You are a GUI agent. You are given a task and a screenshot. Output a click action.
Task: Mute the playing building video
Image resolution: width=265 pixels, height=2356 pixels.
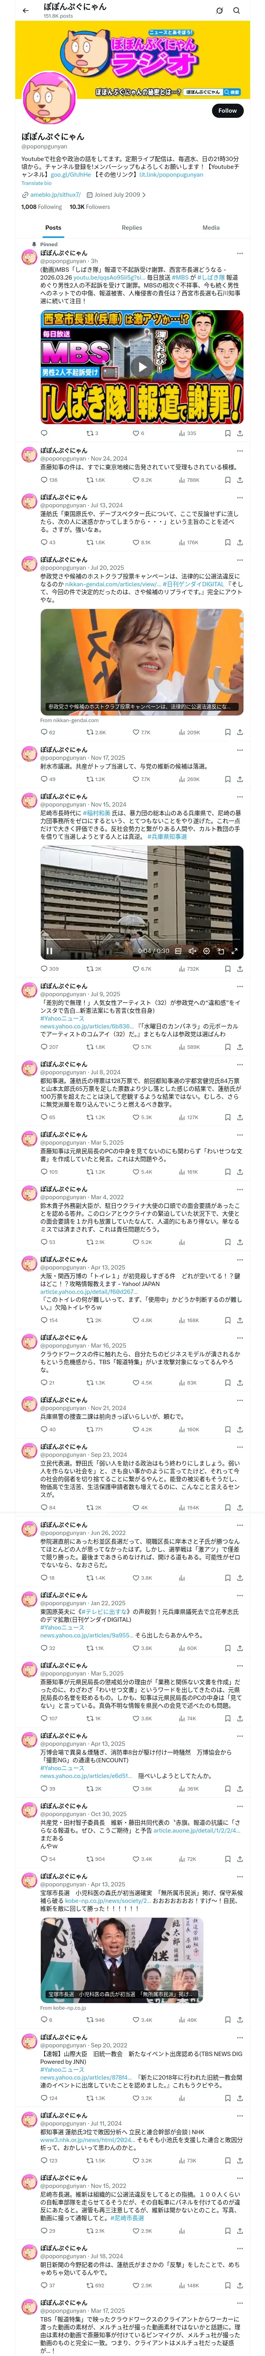pos(192,950)
